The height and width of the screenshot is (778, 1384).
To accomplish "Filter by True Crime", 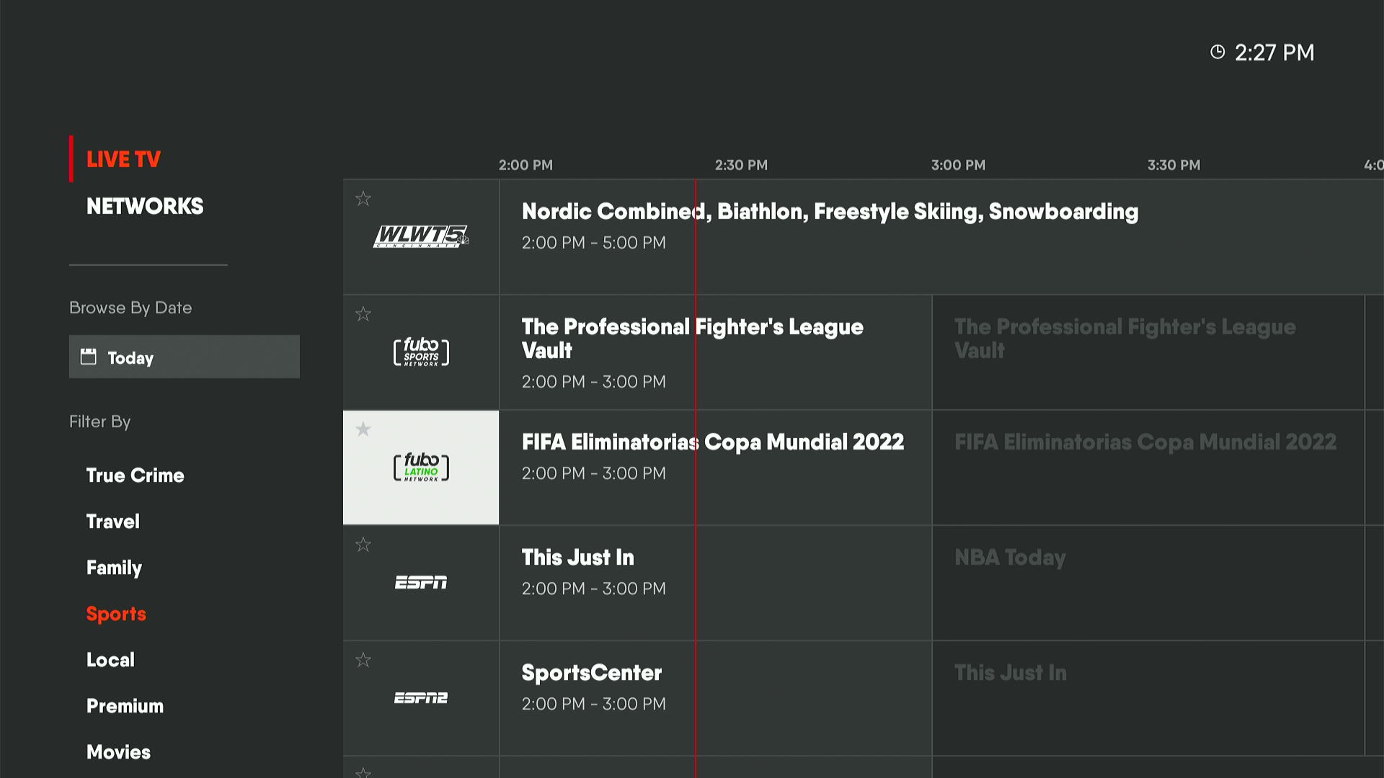I will tap(135, 475).
